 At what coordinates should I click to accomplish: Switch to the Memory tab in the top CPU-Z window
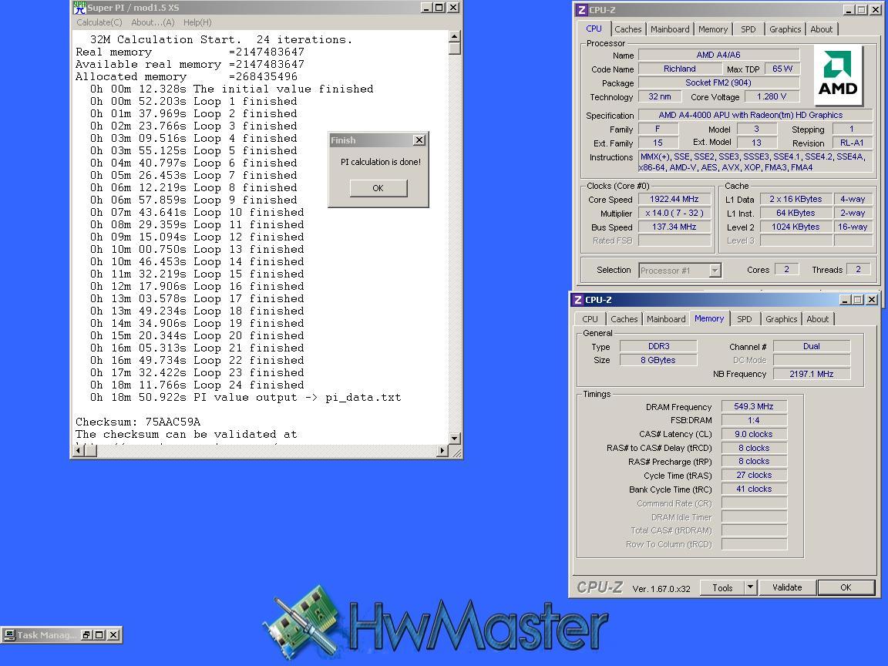713,29
